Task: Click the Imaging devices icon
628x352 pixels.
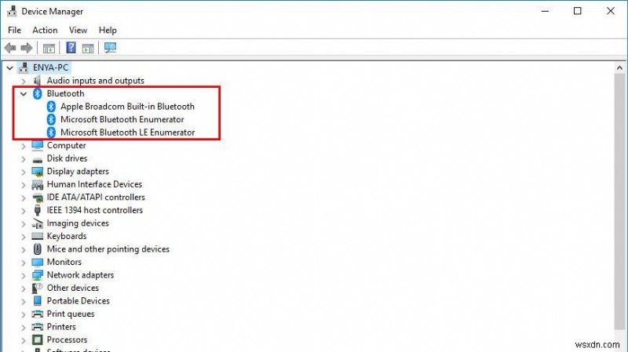Action: tap(37, 223)
